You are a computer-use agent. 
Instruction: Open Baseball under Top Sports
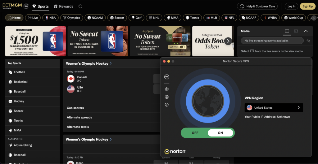(x=32, y=92)
